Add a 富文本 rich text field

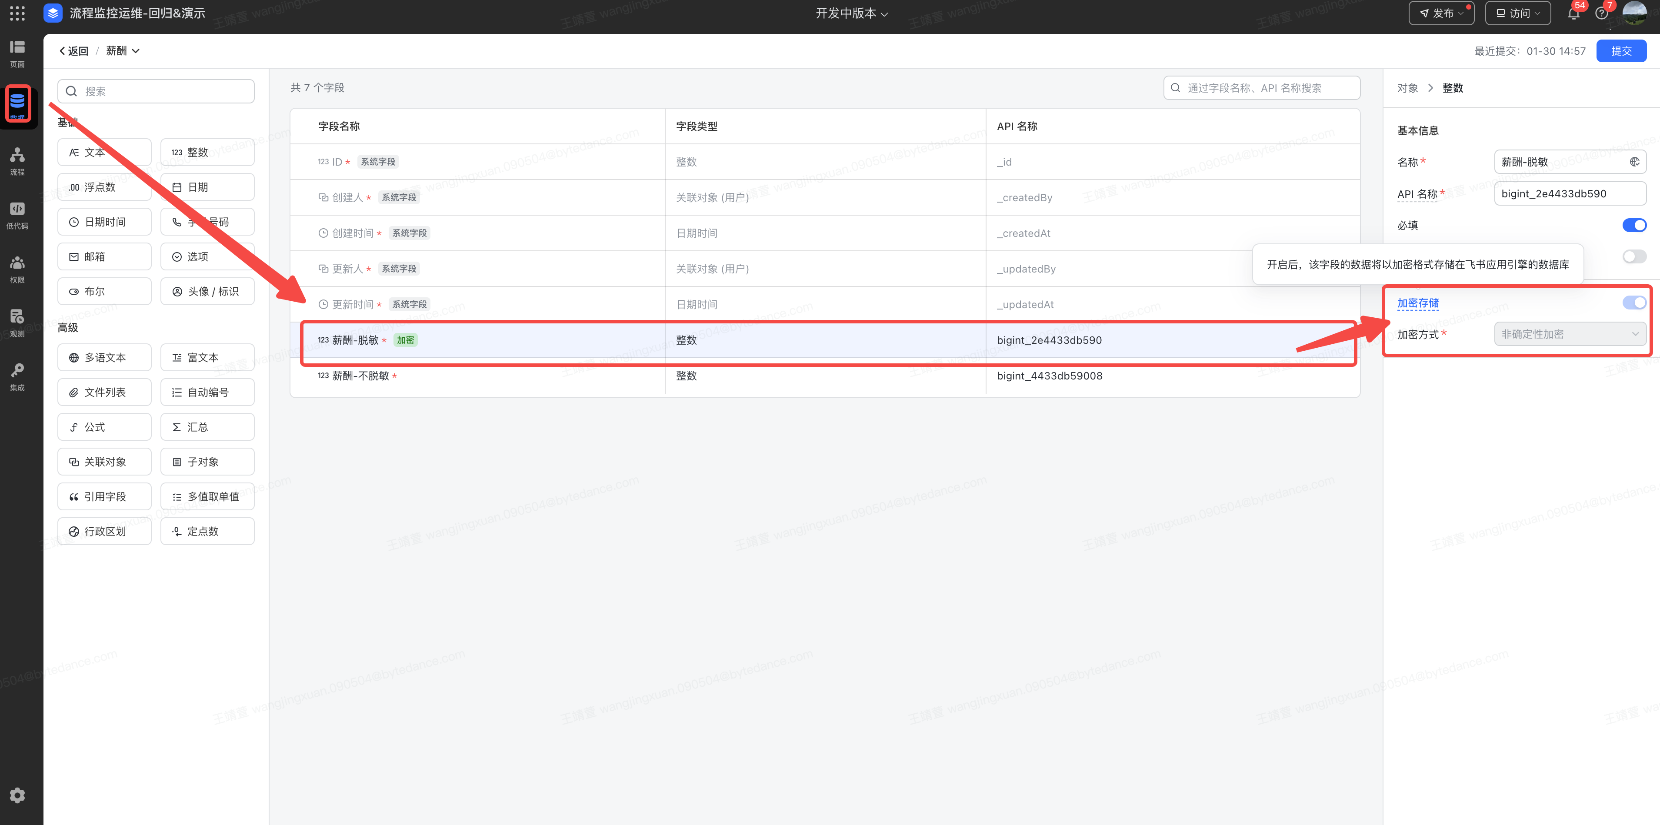point(207,357)
